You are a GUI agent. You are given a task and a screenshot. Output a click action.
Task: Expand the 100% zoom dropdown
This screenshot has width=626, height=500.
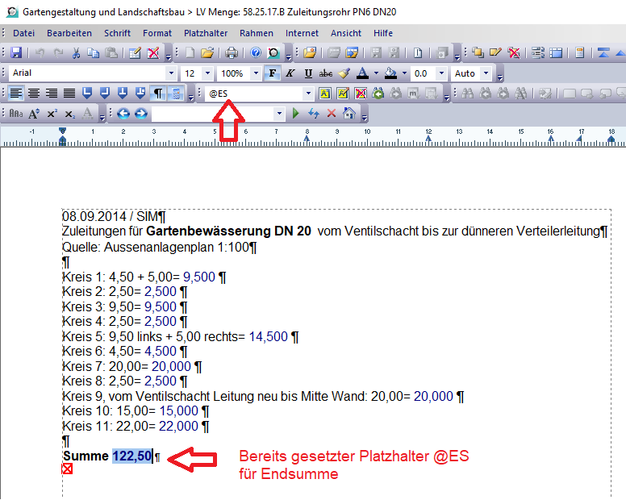coord(255,73)
